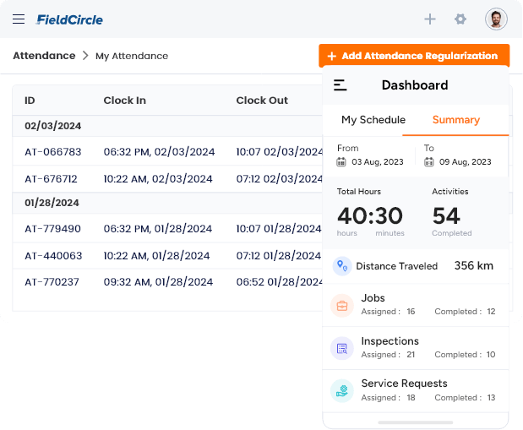The image size is (523, 430).
Task: Go to Attendance breadcrumb
Action: pos(44,56)
